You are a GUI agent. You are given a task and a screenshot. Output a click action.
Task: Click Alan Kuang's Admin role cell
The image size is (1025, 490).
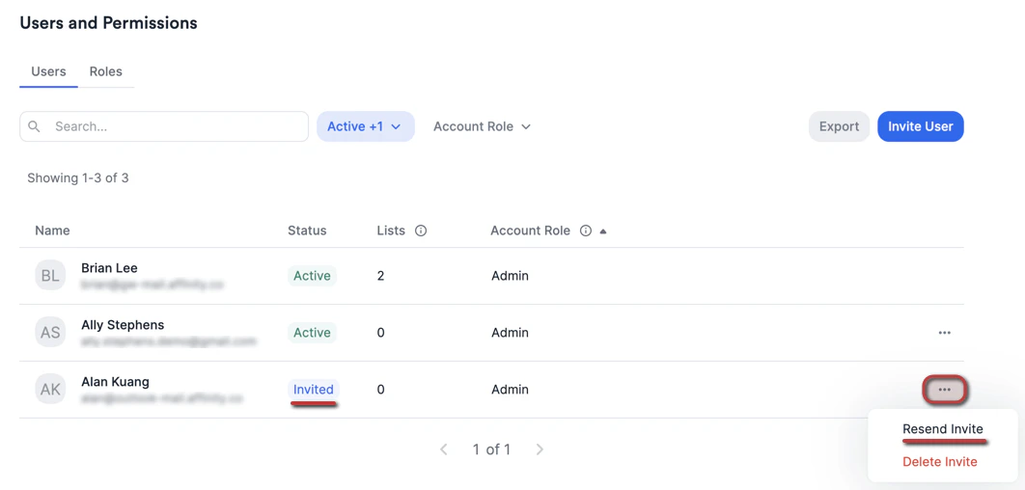(x=510, y=390)
